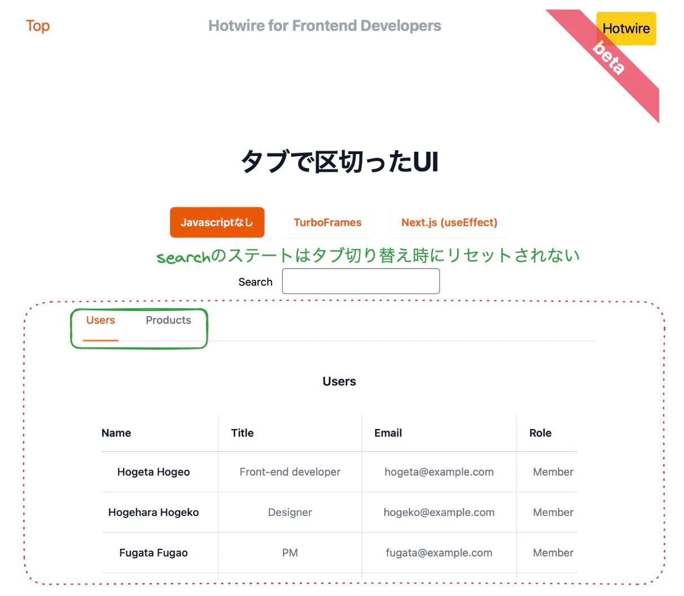684x596 pixels.
Task: Click the fugata@example.com email cell
Action: tap(439, 553)
